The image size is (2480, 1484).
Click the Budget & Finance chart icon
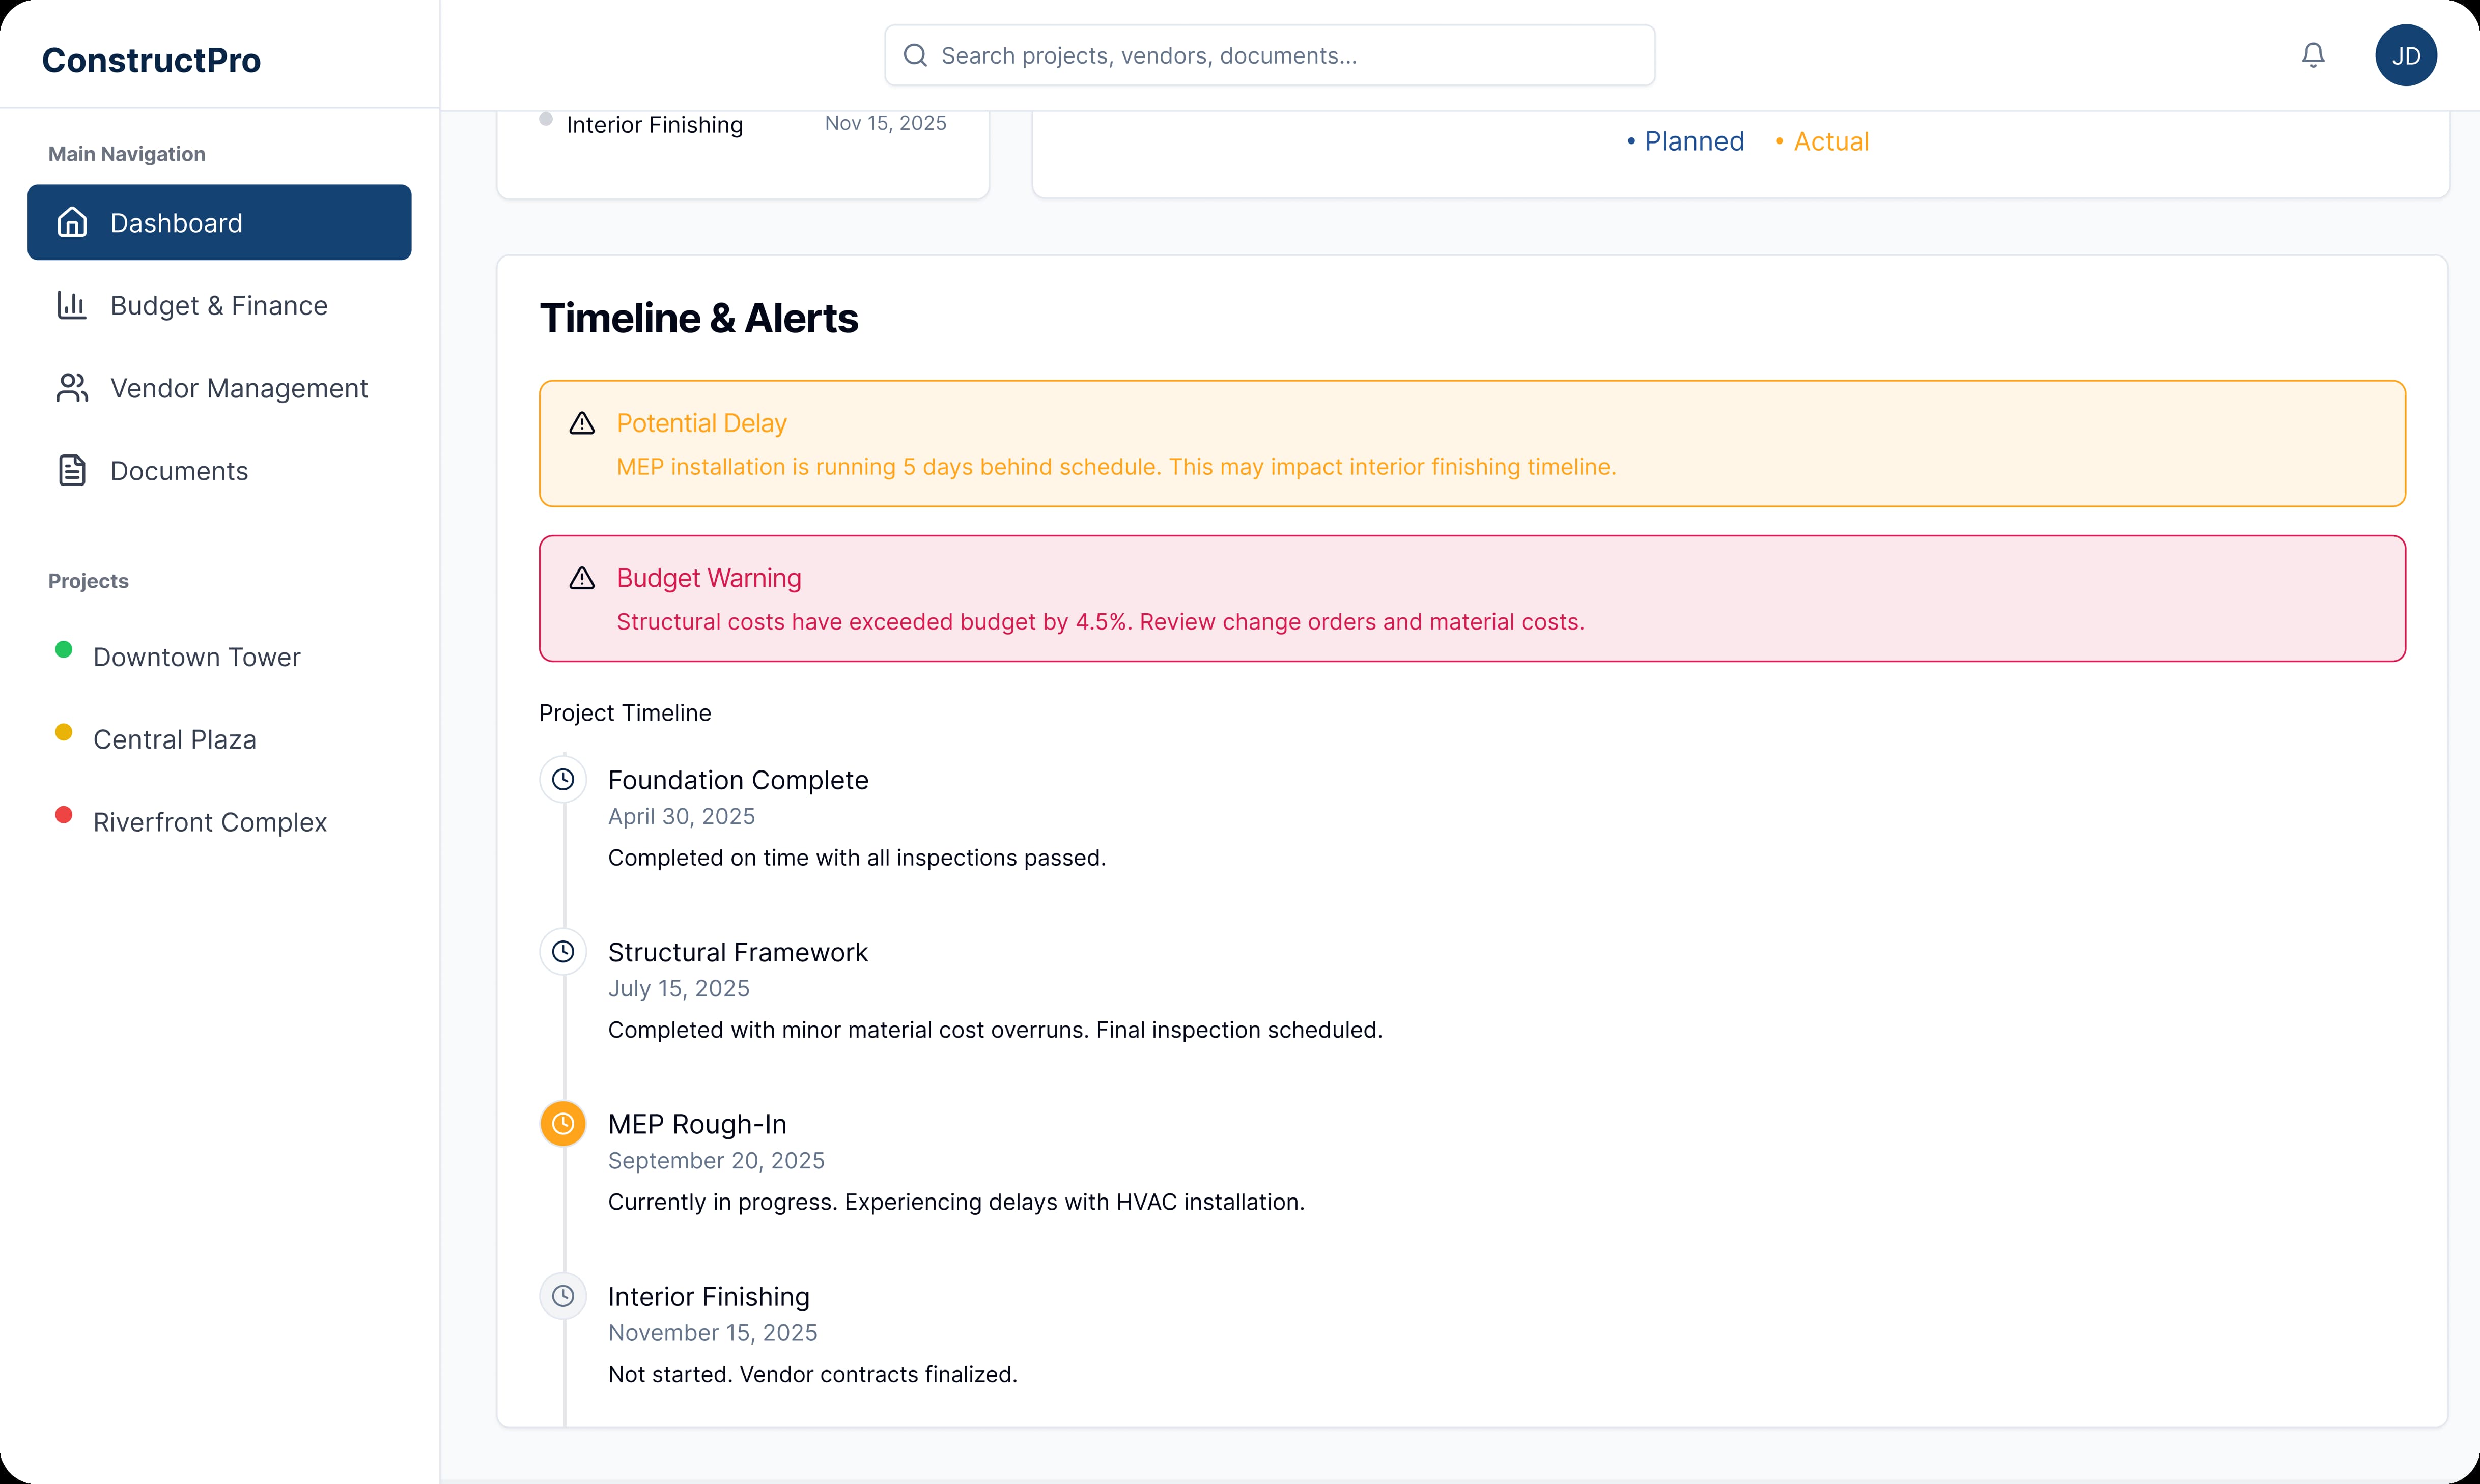[x=72, y=305]
